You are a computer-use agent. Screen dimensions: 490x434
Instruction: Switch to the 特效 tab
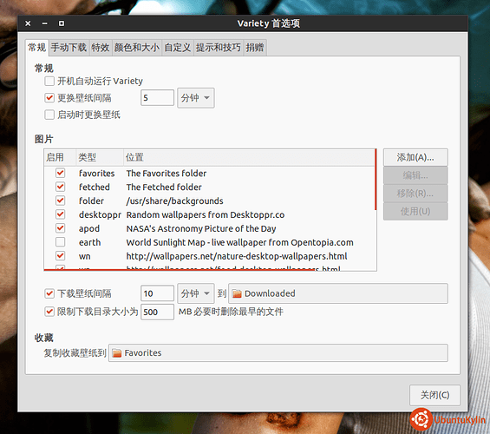pyautogui.click(x=101, y=48)
